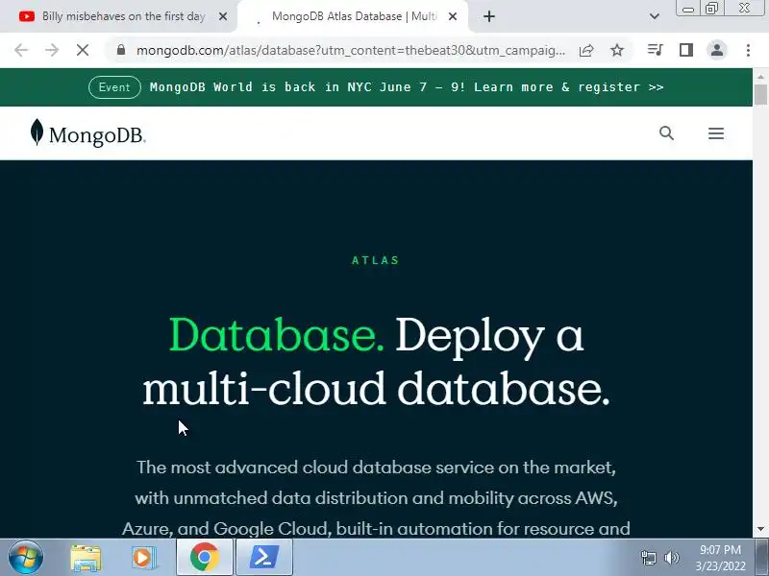Open the Chrome three-dot menu
The image size is (769, 576).
pos(748,50)
